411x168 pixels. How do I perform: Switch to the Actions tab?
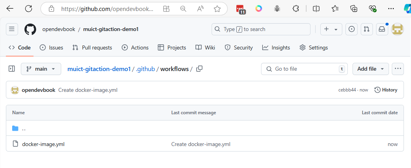tap(135, 48)
